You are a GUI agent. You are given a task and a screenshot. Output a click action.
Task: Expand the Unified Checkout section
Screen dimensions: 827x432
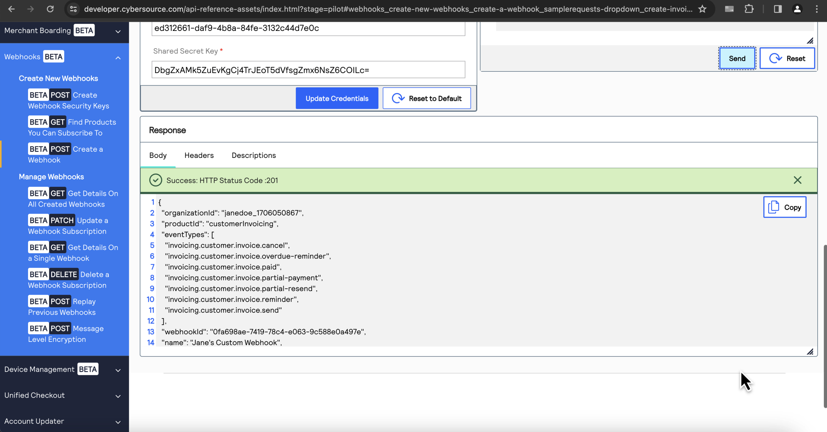tap(118, 396)
